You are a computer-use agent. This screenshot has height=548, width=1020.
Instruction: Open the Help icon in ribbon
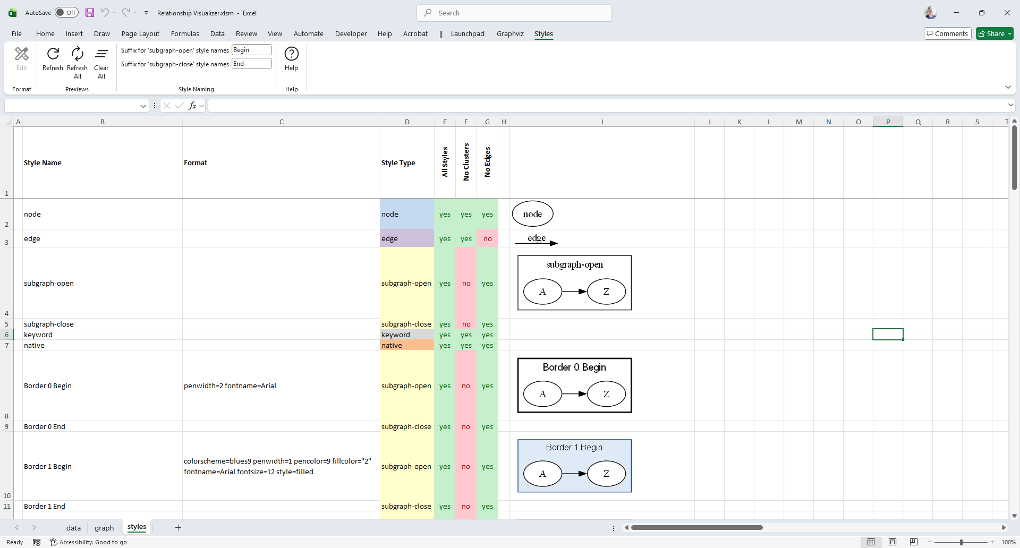point(291,54)
